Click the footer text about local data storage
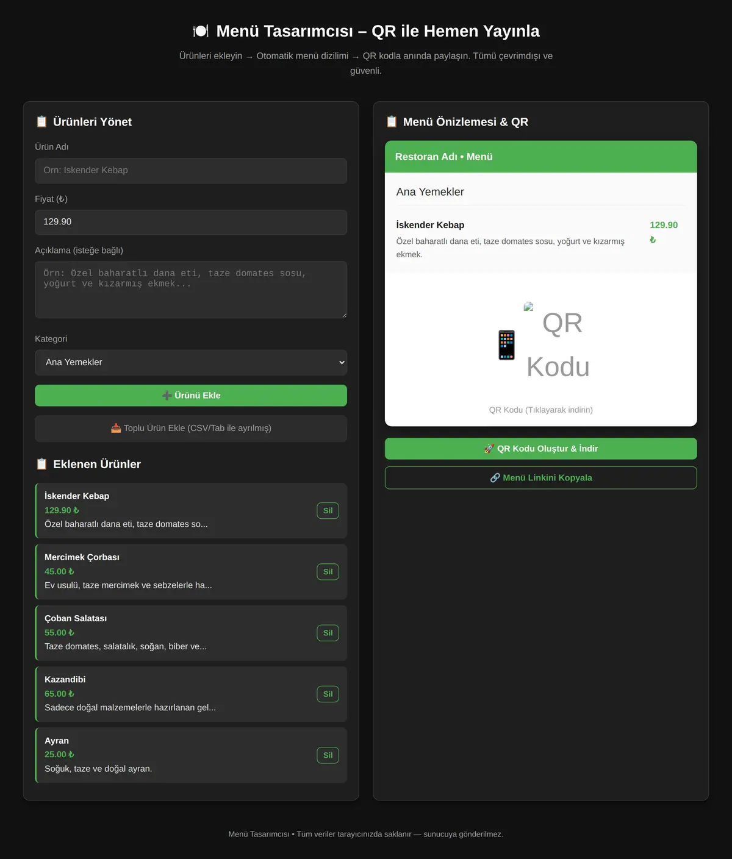732x859 pixels. [366, 834]
